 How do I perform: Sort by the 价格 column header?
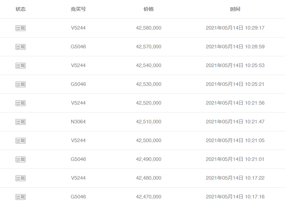tap(149, 9)
